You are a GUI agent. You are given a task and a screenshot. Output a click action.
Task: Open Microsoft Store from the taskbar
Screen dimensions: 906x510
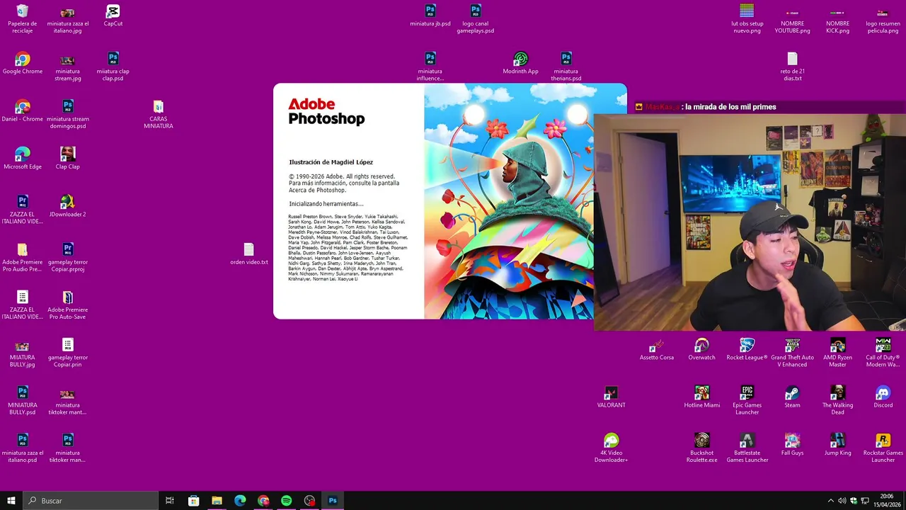pos(193,501)
